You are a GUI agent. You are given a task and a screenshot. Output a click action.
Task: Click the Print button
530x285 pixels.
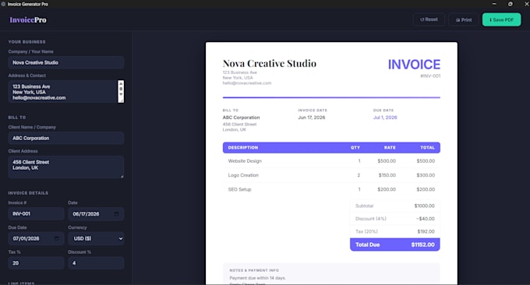[x=464, y=19]
